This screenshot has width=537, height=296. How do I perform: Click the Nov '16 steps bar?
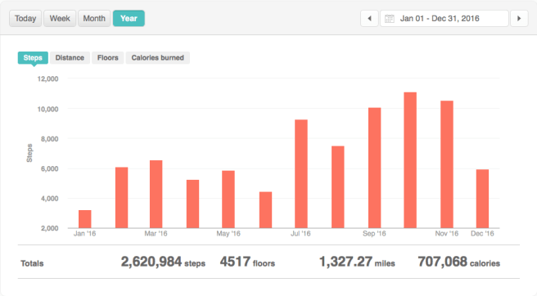(x=447, y=164)
